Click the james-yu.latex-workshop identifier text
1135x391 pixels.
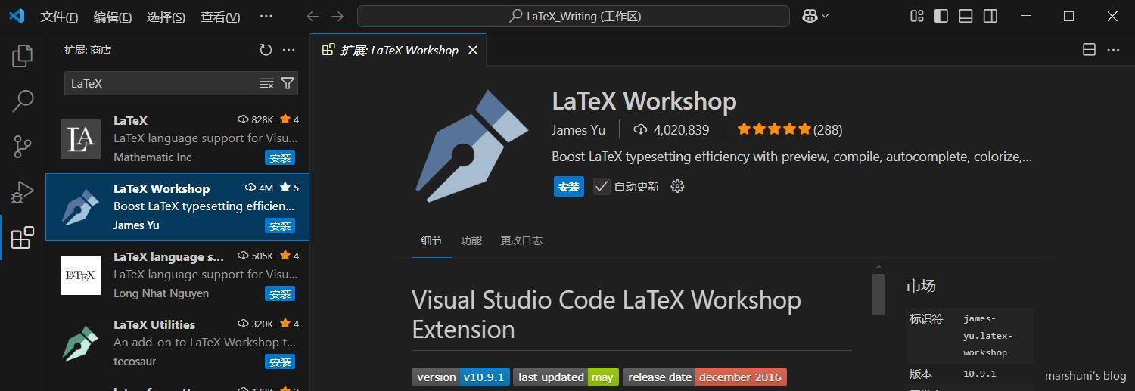point(987,336)
